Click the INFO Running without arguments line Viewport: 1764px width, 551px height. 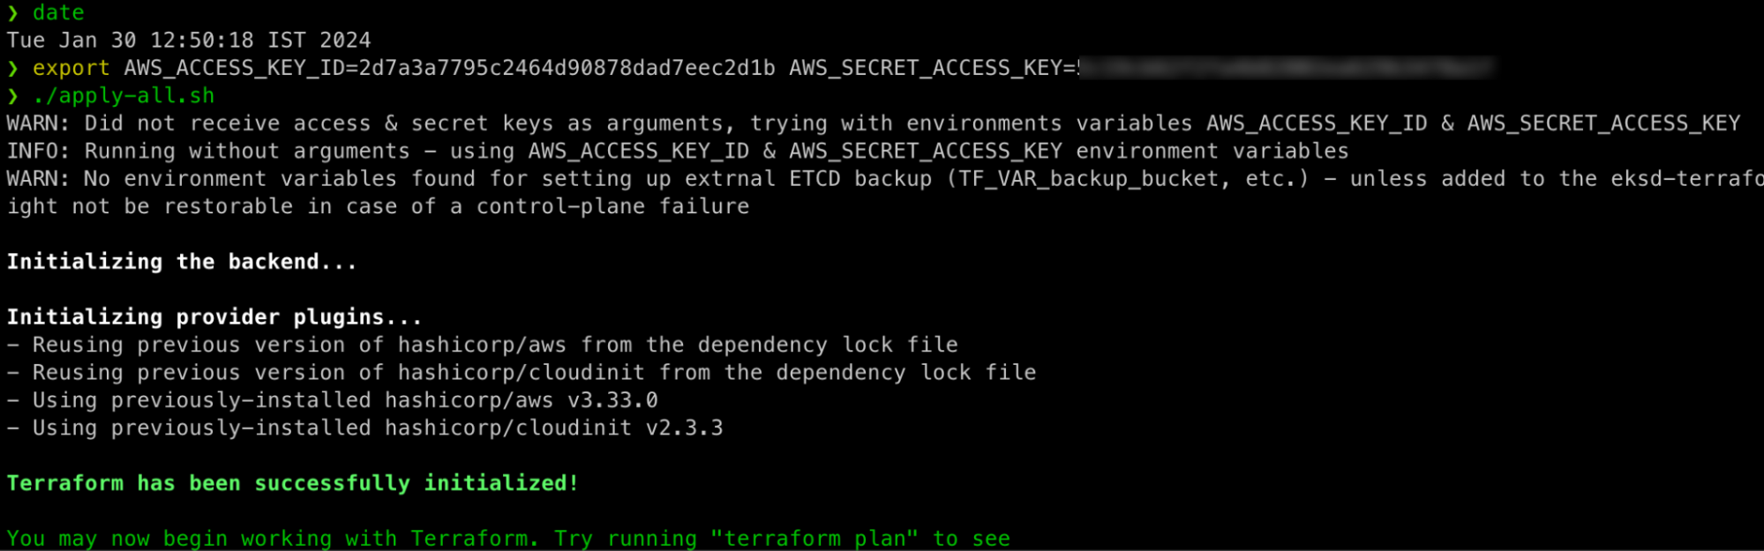pos(678,152)
